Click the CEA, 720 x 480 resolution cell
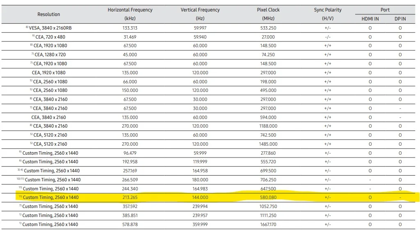This screenshot has width=420, height=233. point(50,37)
